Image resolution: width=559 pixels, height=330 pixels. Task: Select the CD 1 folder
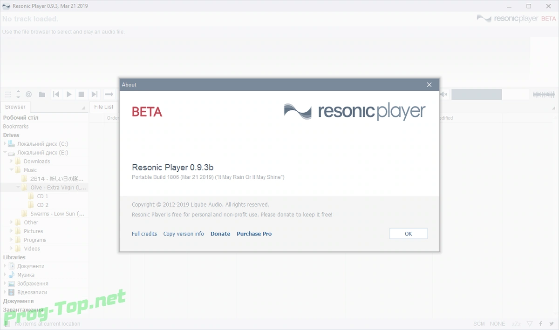(x=43, y=196)
